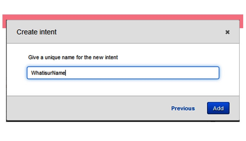The height and width of the screenshot is (141, 246).
Task: Hit the X in the dialog header
Action: pos(227,32)
